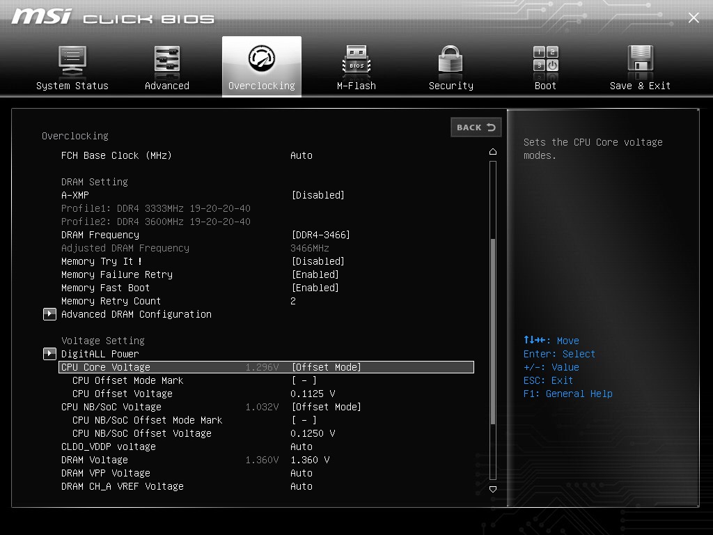Edit DRAM Voltage 1.360 V value
Viewport: 713px width, 535px height.
(x=310, y=460)
